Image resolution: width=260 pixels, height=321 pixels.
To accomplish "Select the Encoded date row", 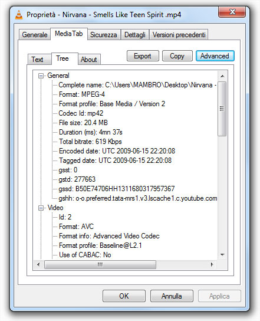I will tap(117, 151).
